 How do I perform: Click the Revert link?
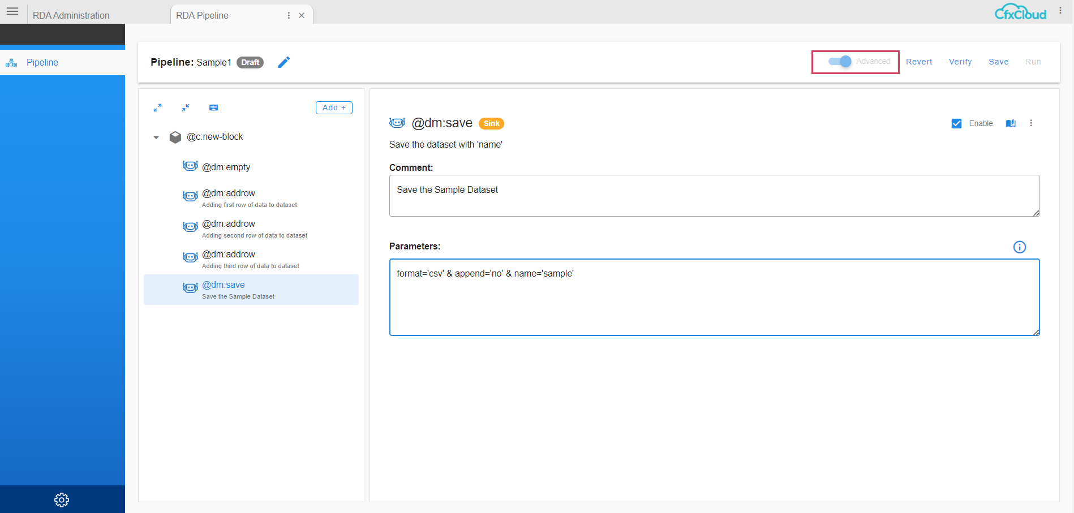919,62
